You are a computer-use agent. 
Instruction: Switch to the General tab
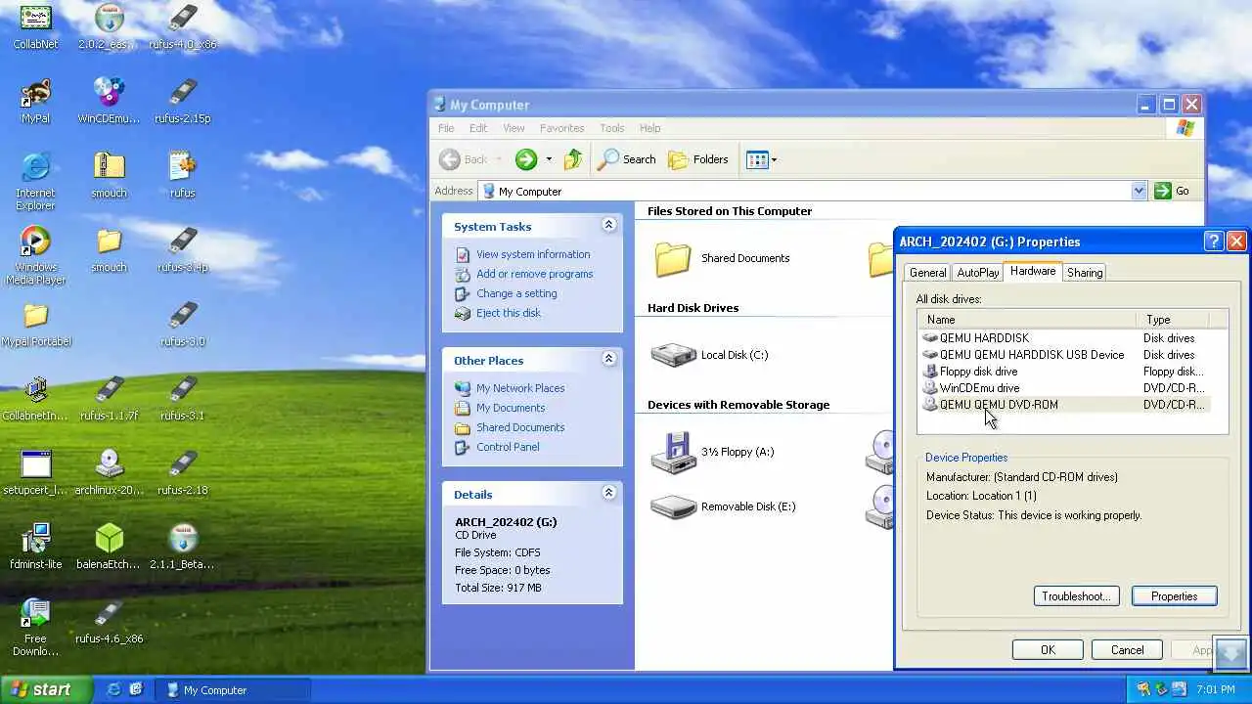tap(927, 273)
